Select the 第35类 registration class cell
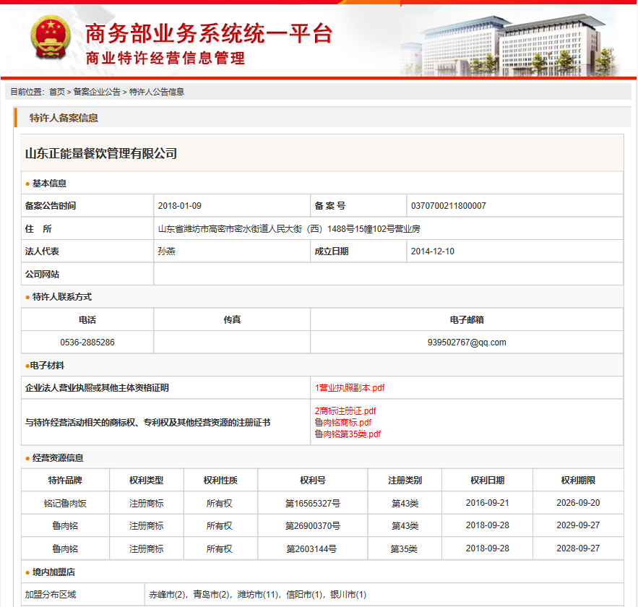This screenshot has width=638, height=607. (x=404, y=548)
